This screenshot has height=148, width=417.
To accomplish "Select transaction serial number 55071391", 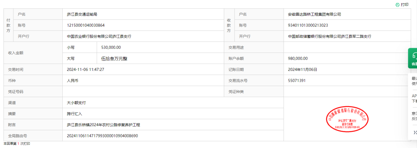I will pos(297,81).
